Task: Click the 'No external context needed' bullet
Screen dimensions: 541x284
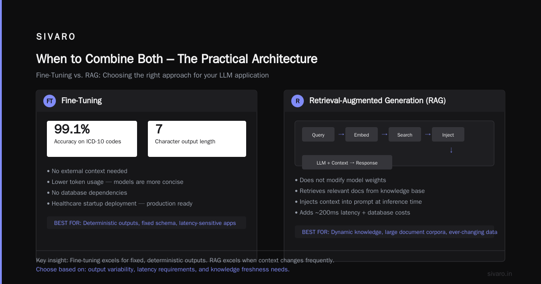Action: pos(87,171)
